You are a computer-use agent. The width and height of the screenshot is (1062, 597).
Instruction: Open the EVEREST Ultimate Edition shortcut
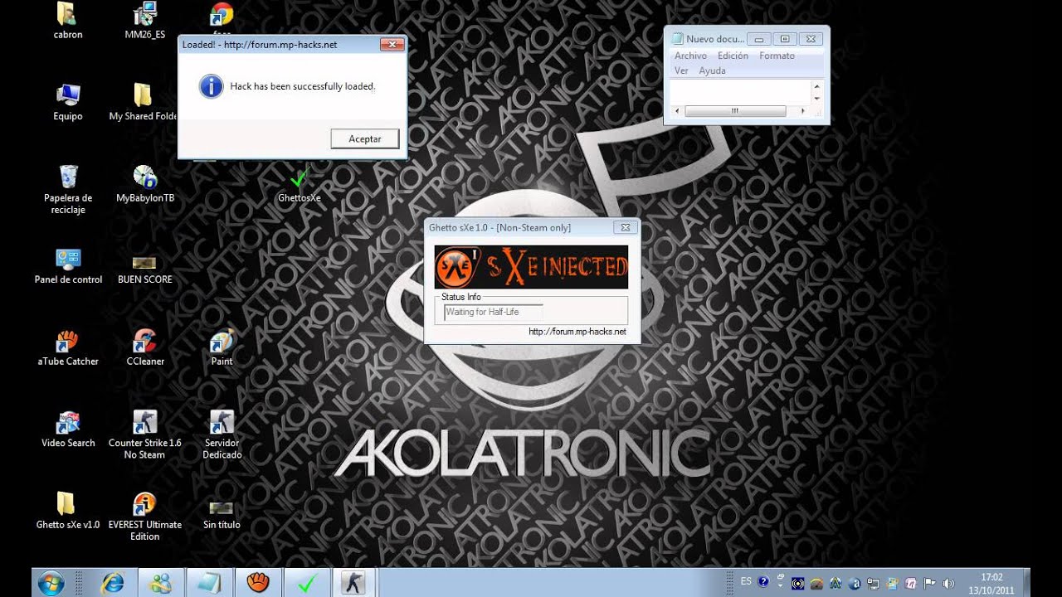[144, 504]
